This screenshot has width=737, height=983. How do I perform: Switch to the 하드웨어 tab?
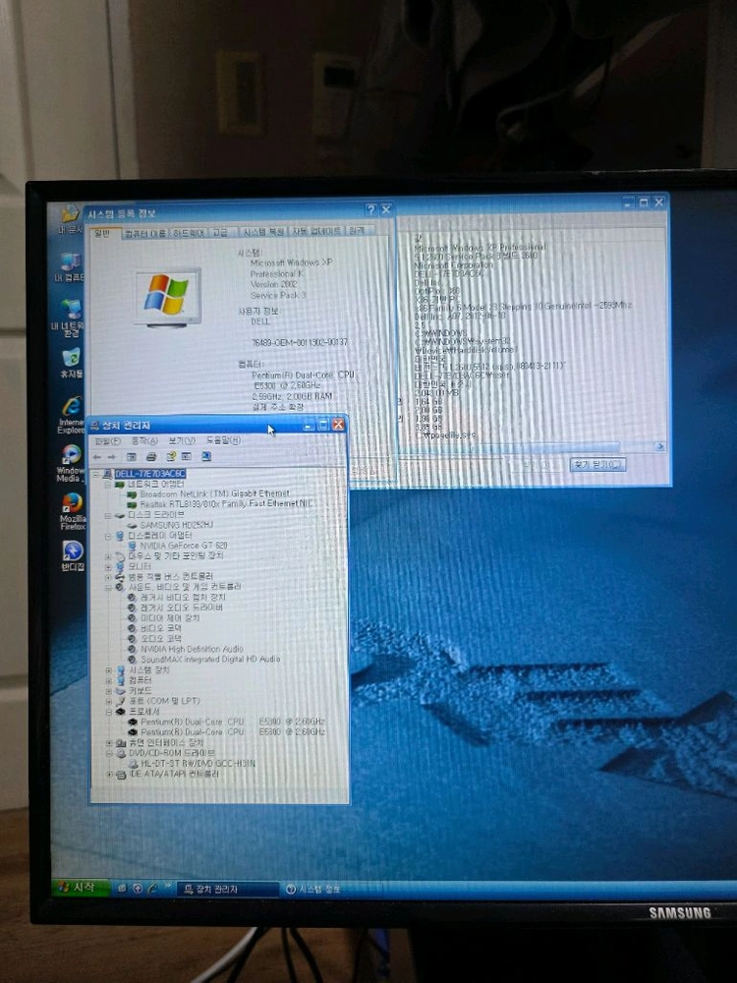189,233
